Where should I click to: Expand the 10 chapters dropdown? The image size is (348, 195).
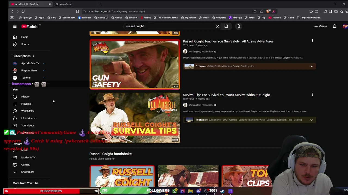312,120
